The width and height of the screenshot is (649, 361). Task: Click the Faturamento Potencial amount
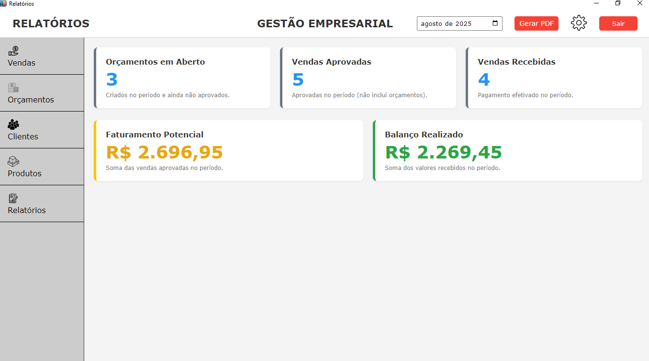coord(164,152)
